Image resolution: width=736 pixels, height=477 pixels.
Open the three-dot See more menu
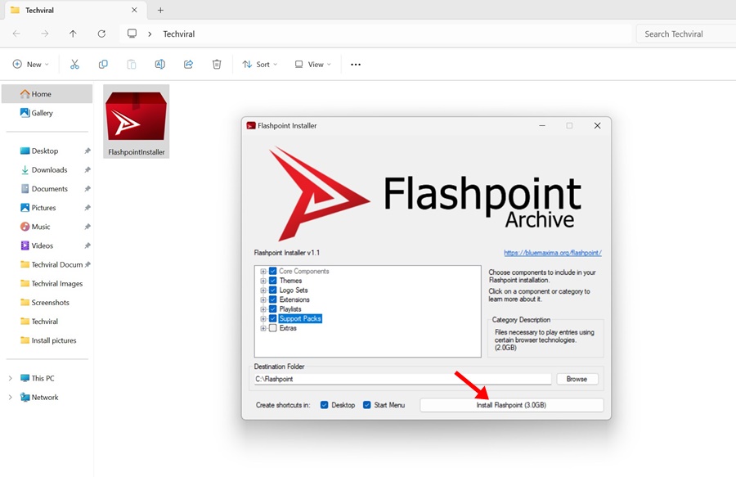tap(356, 65)
